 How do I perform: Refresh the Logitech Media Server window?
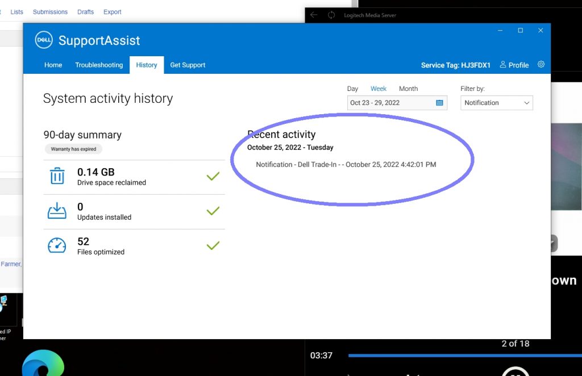(x=331, y=15)
